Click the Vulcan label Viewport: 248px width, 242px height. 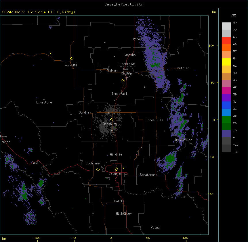[156, 228]
